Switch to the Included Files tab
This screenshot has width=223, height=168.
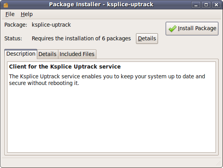(x=77, y=54)
